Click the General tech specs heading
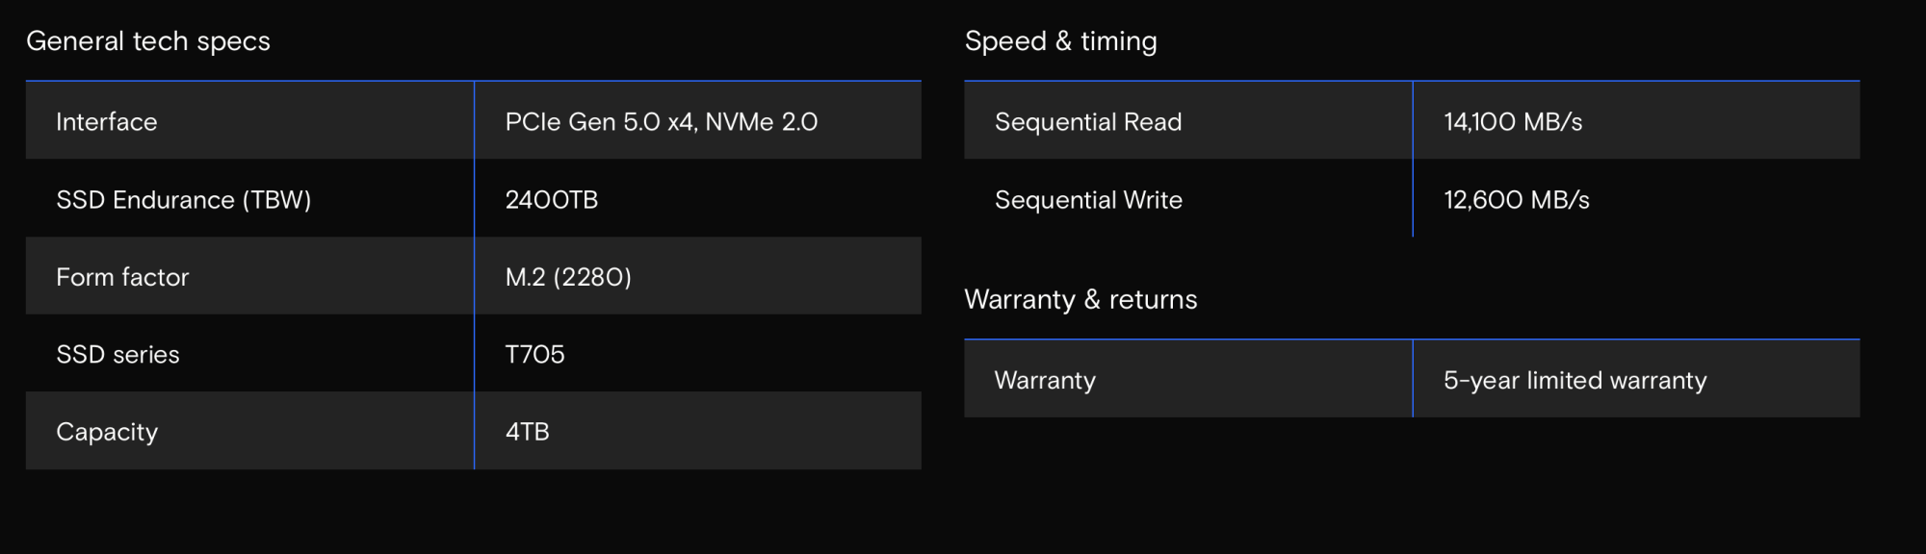1926x554 pixels. [x=148, y=41]
